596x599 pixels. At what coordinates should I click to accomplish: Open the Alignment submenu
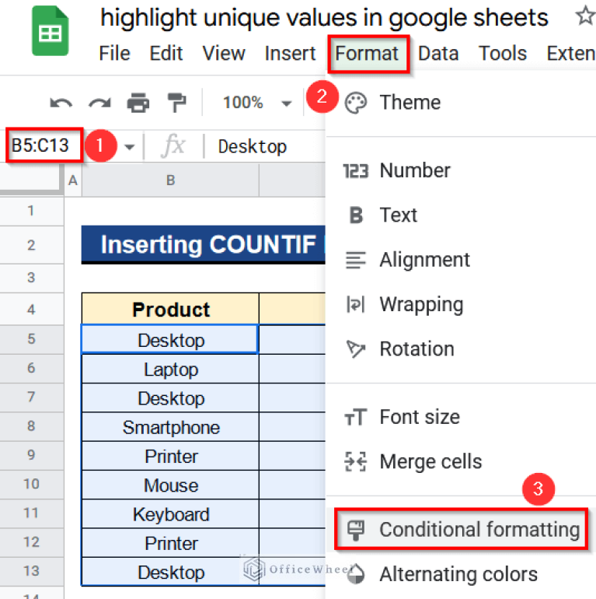(x=424, y=260)
